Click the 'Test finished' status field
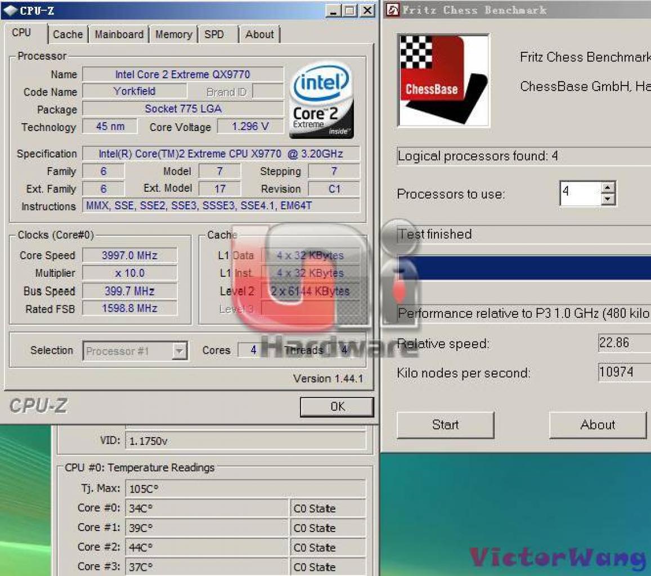Viewport: 651px width, 576px height. [524, 235]
